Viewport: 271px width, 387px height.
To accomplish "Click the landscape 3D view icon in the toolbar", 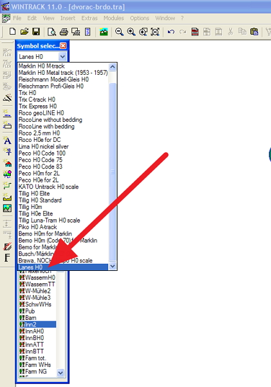I will 104,32.
